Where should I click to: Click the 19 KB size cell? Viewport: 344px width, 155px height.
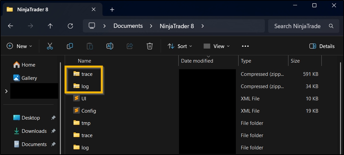(312, 111)
